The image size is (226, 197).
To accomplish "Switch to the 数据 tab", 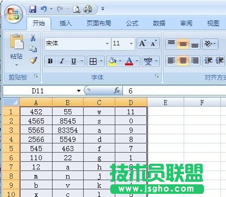I will 159,23.
